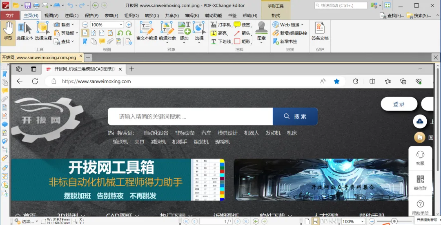Click the Sign Document (签名文档) icon
Image resolution: width=441 pixels, height=225 pixels.
[x=320, y=31]
